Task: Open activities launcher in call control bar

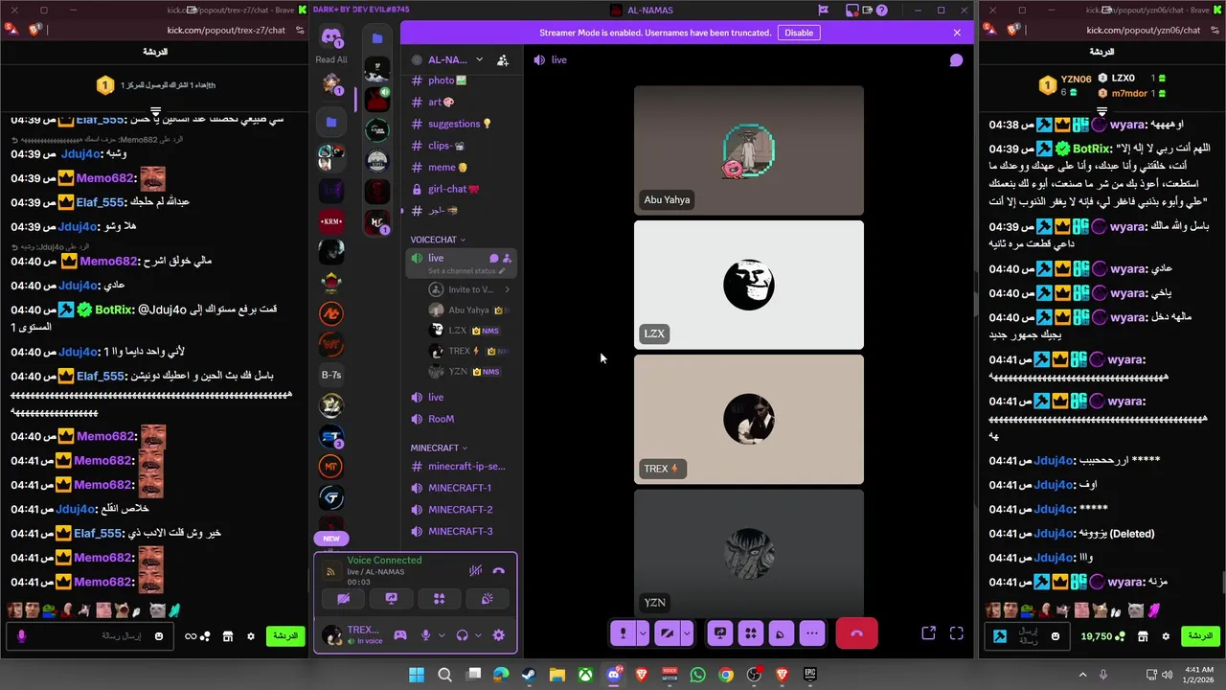Action: [x=751, y=633]
